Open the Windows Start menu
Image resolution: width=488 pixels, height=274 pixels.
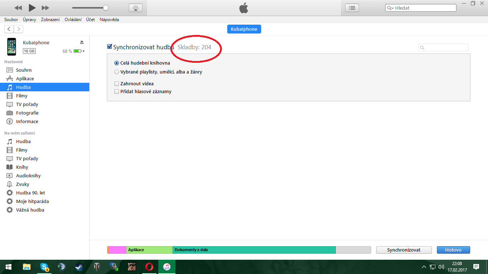click(x=9, y=267)
